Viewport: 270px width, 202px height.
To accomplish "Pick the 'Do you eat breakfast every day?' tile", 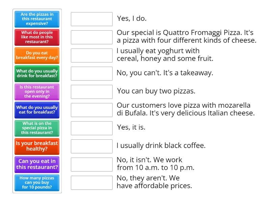I will pos(37,56).
